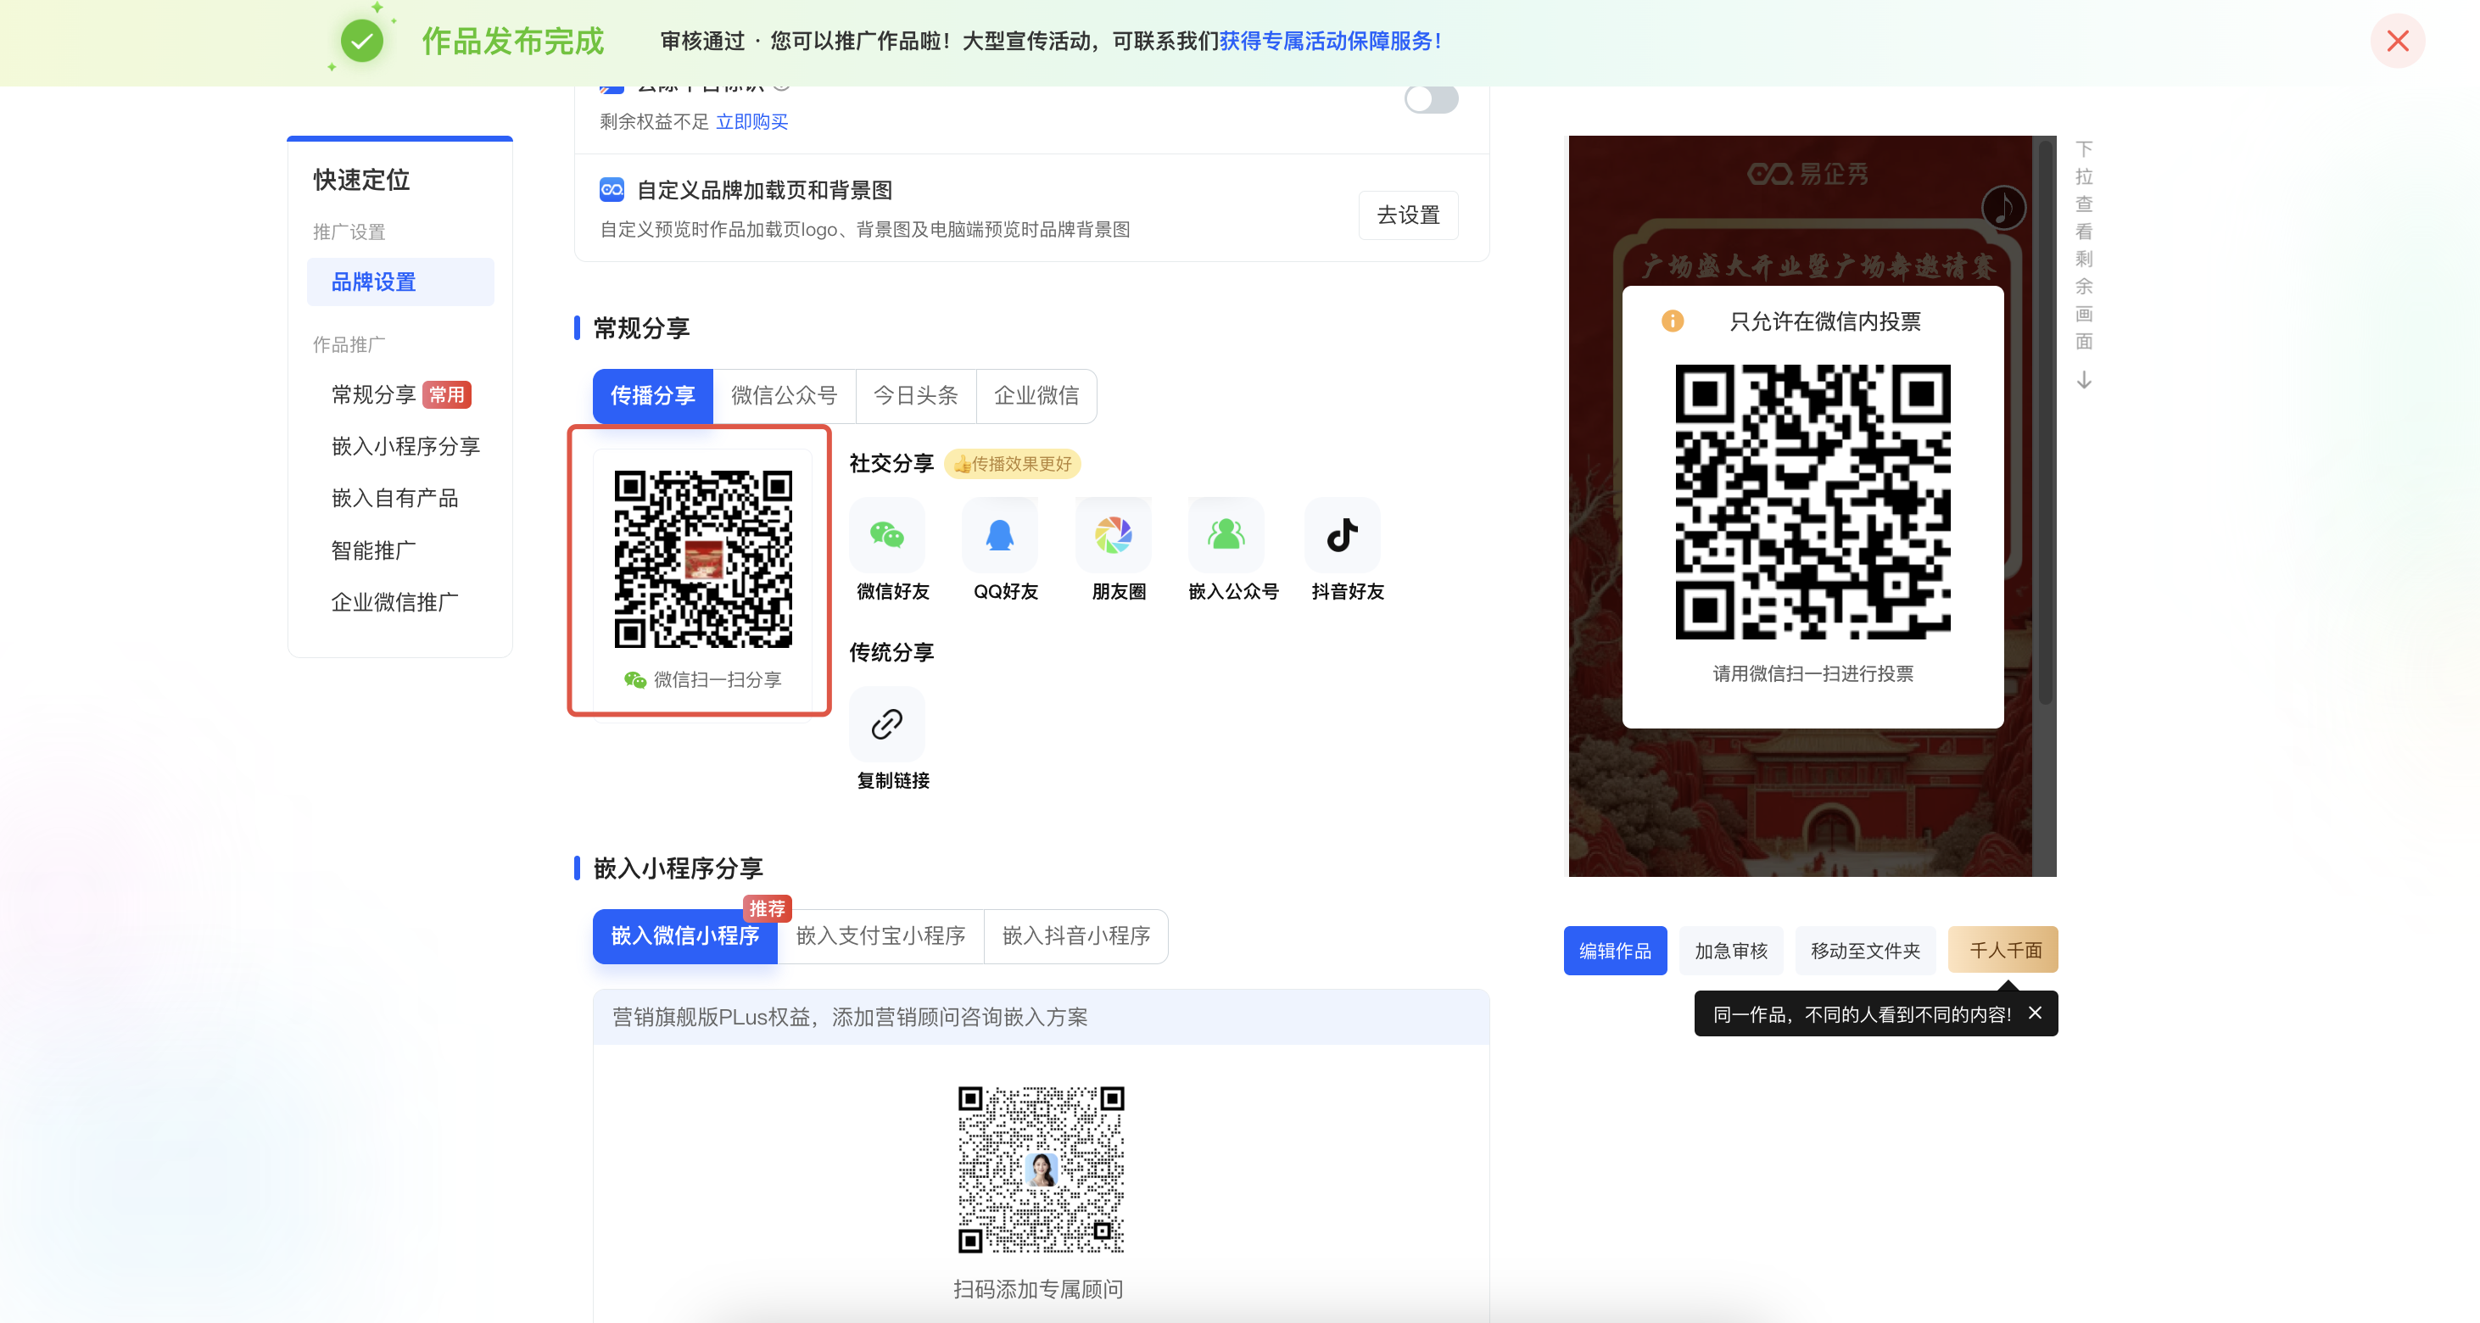Click the 快速定位 panel heading
Viewport: 2480px width, 1323px height.
tap(361, 179)
